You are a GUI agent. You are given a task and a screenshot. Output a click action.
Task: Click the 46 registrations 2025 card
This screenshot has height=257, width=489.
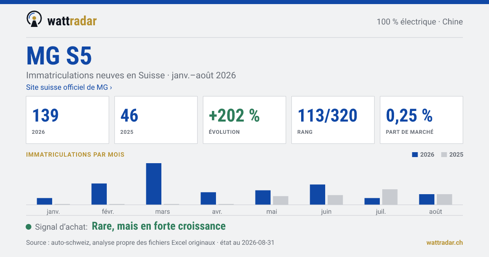pyautogui.click(x=156, y=120)
